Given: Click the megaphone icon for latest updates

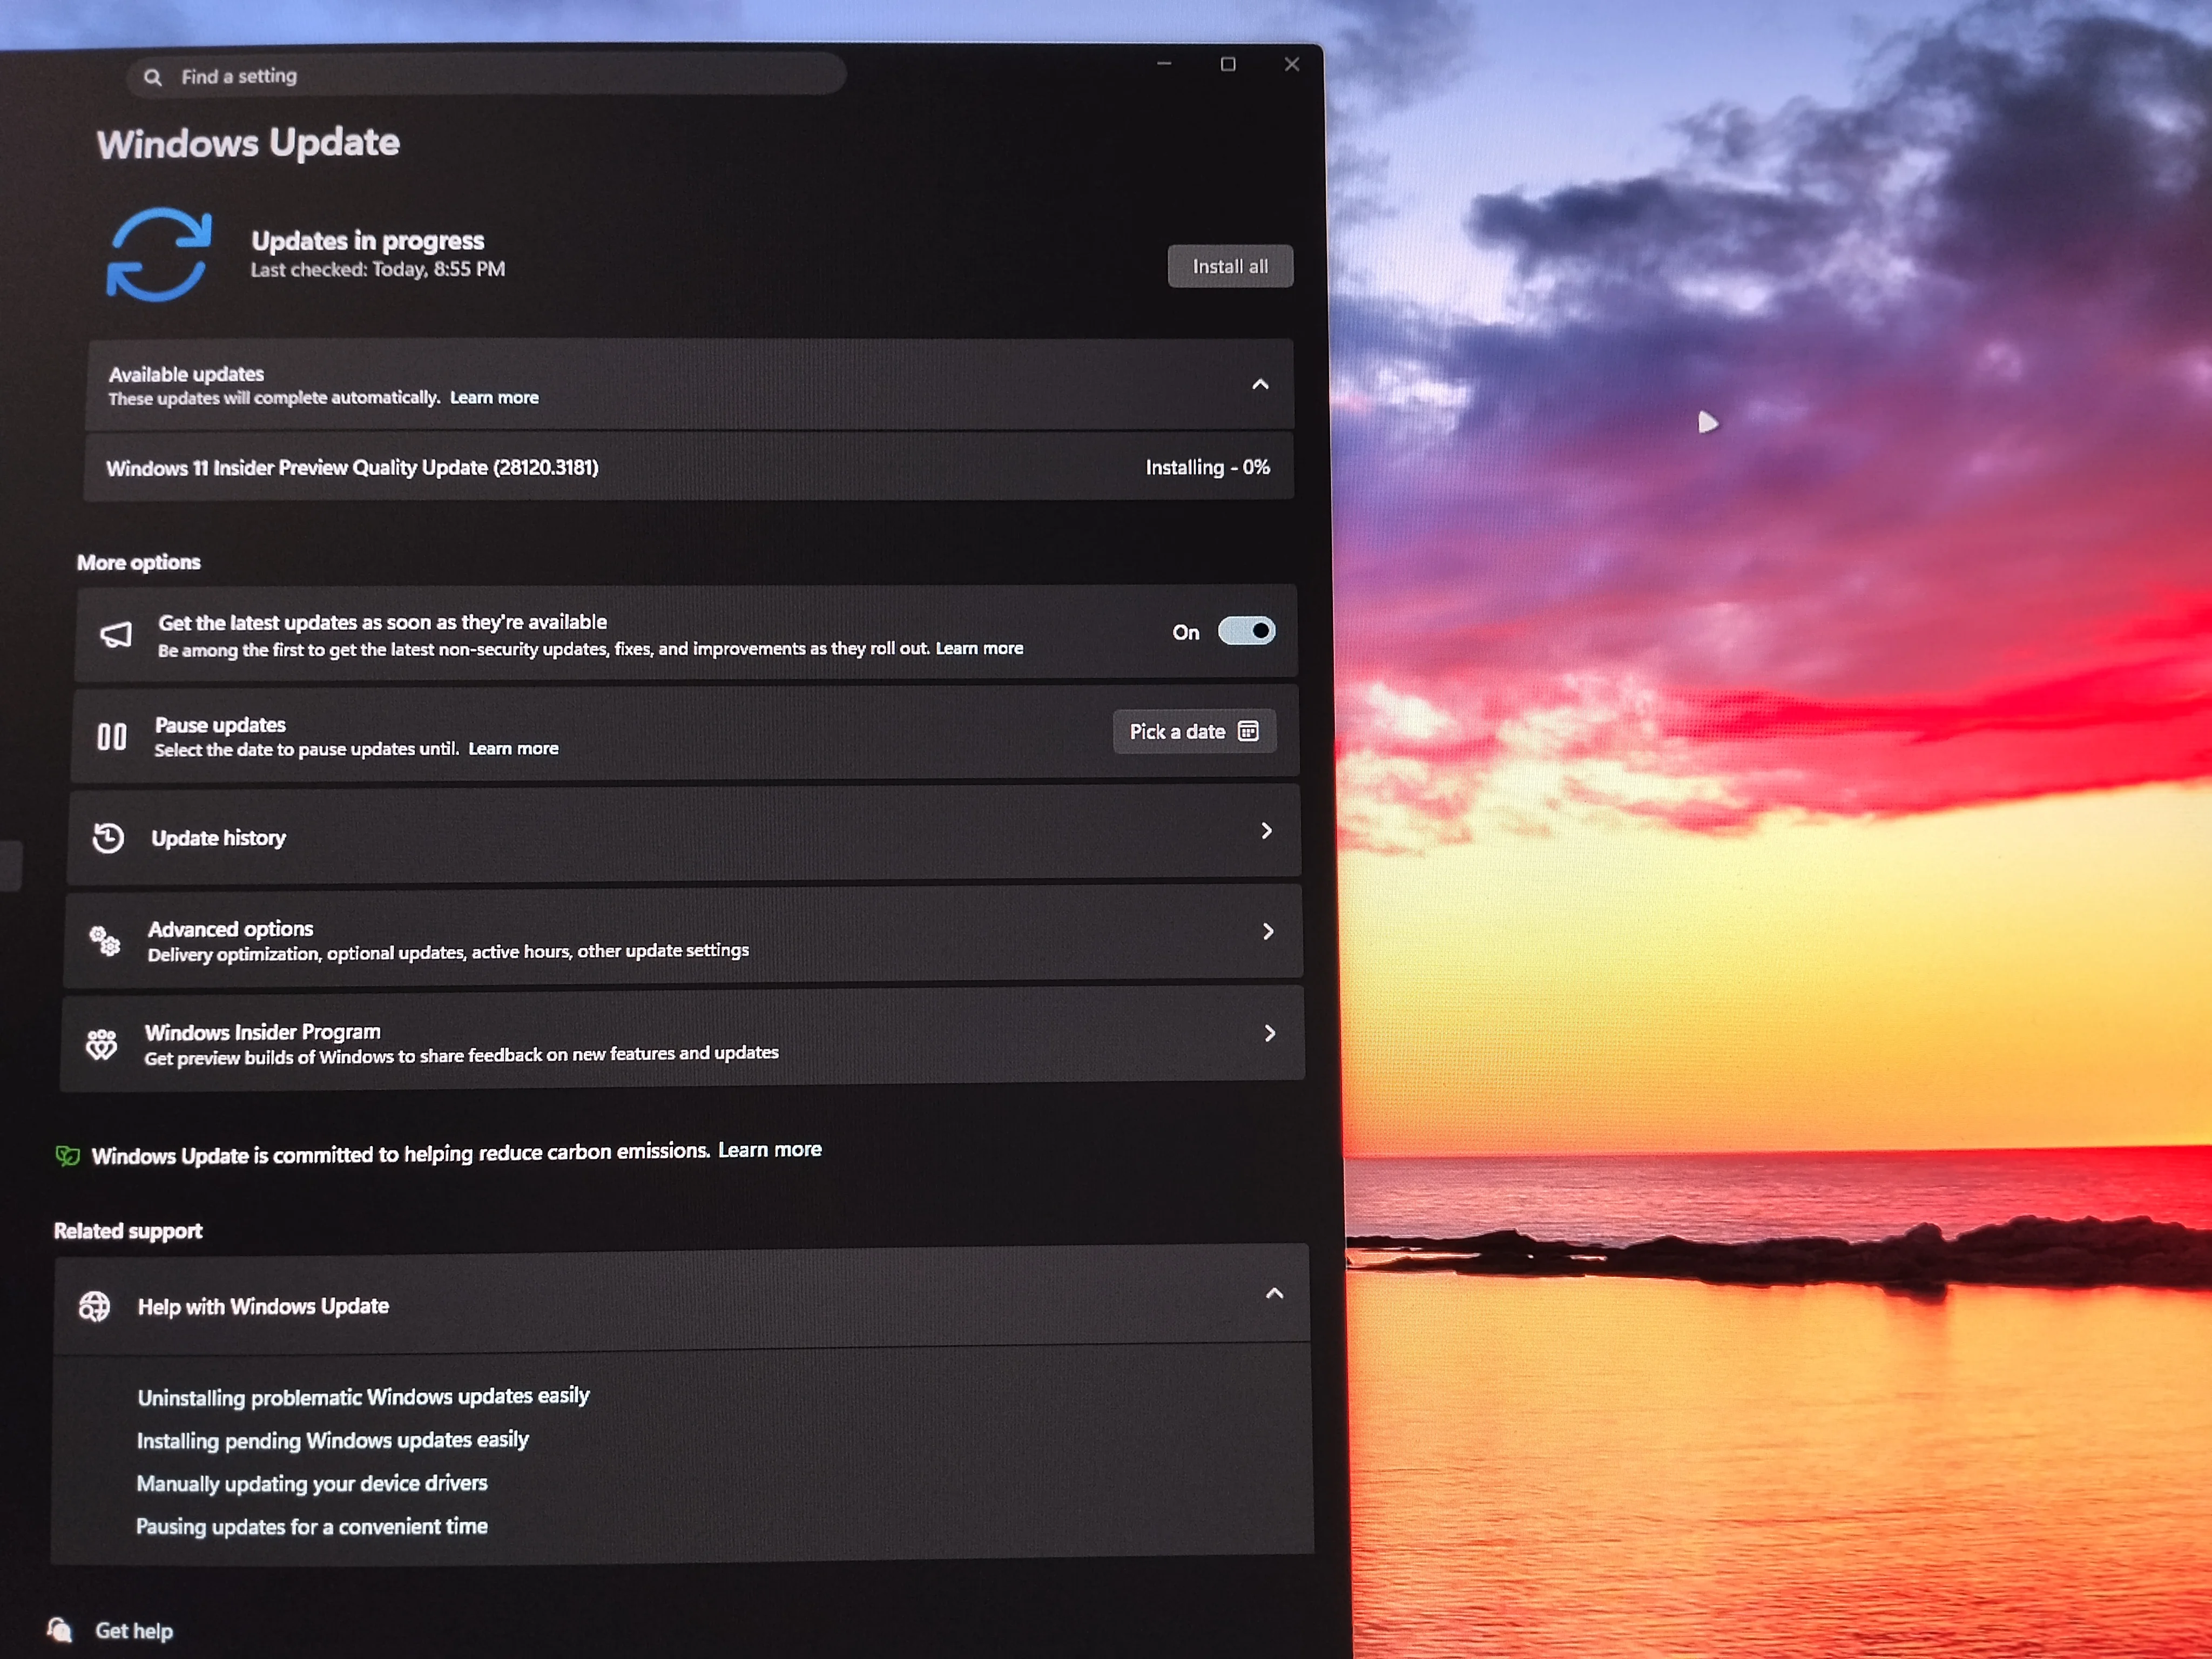Looking at the screenshot, I should coord(116,634).
